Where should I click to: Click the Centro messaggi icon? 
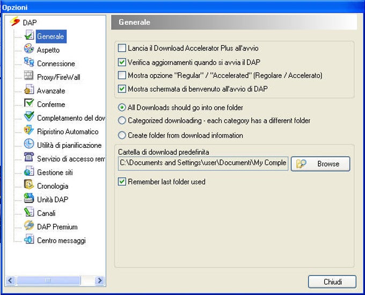(x=29, y=239)
